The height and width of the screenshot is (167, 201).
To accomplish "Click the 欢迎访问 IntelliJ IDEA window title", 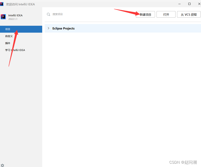I will coord(20,4).
